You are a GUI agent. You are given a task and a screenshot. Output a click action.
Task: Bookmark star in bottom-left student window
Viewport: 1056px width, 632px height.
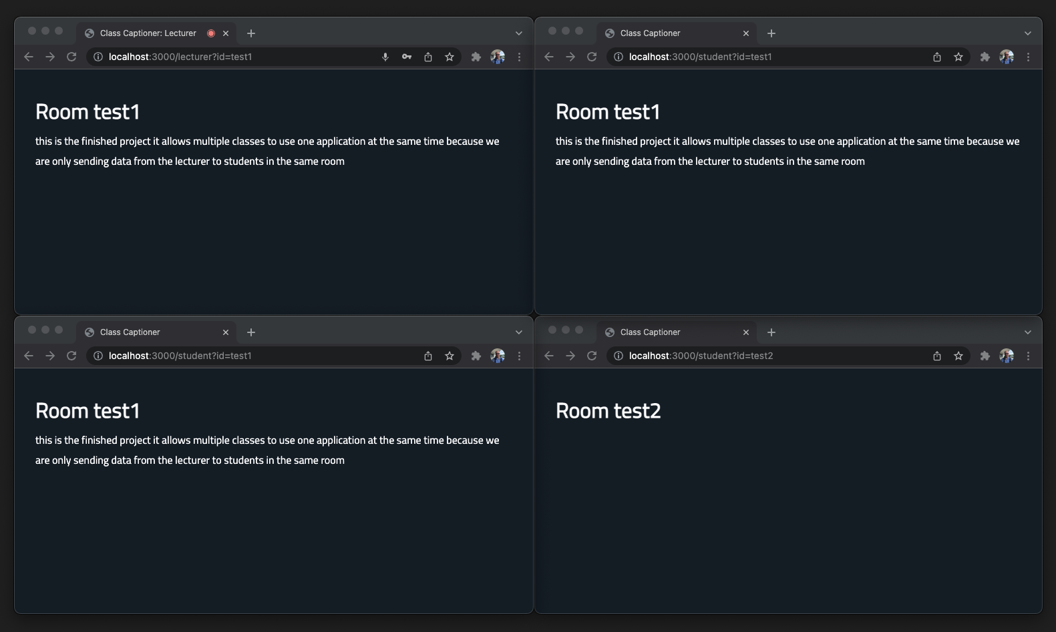[450, 356]
